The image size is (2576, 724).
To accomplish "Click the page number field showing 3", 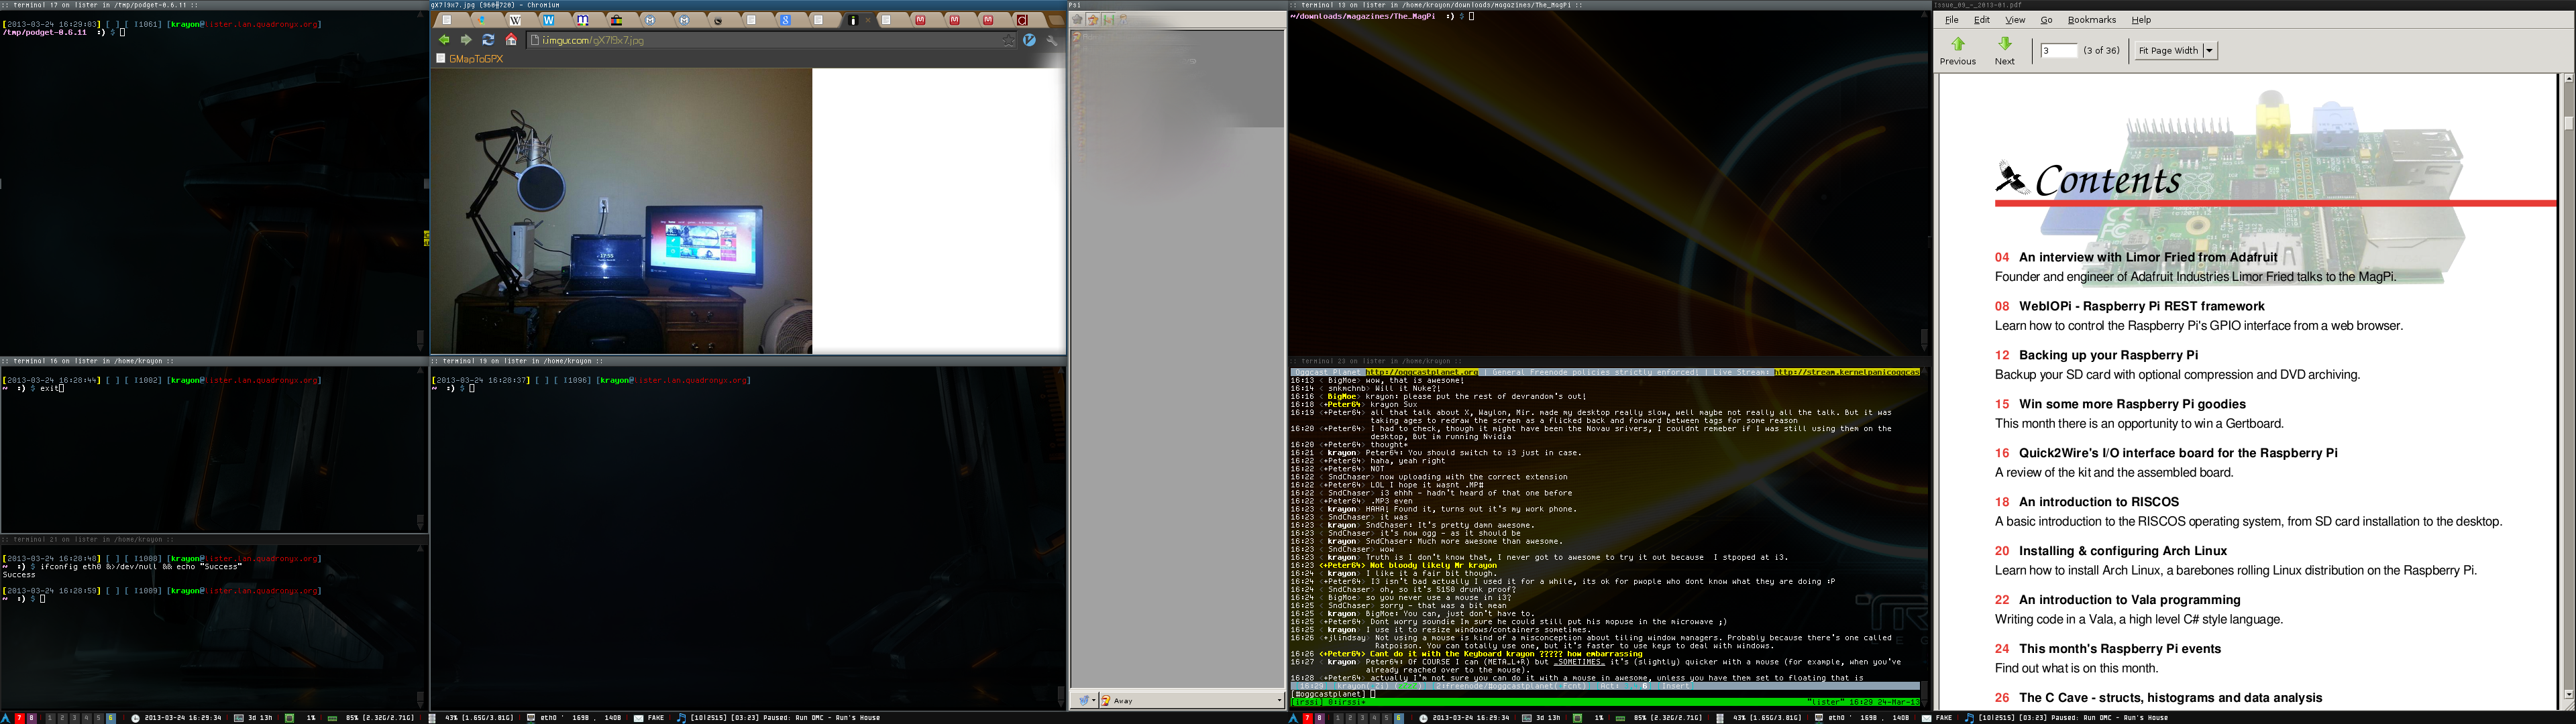I will [x=2058, y=51].
